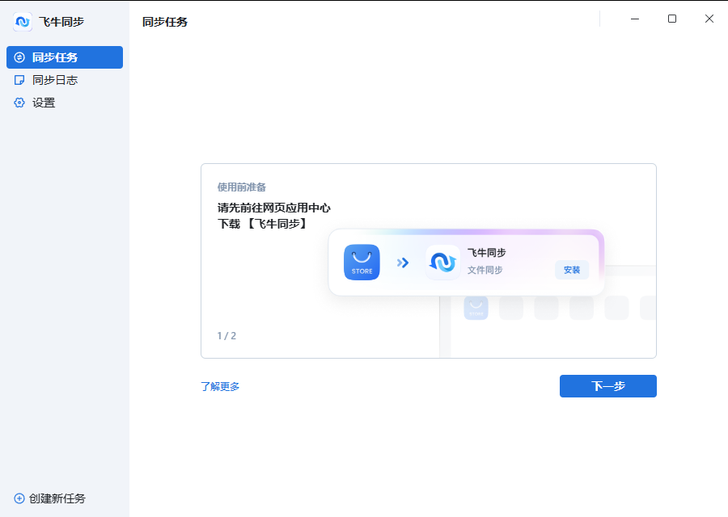Viewport: 728px width, 517px height.
Task: Click the text 请先前往网页应用中心
Action: coord(274,208)
